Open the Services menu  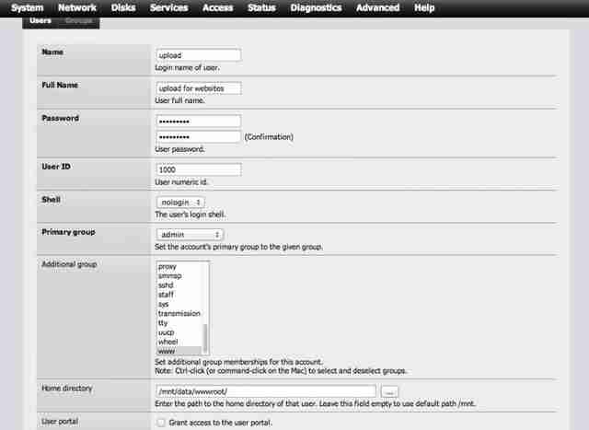(169, 7)
